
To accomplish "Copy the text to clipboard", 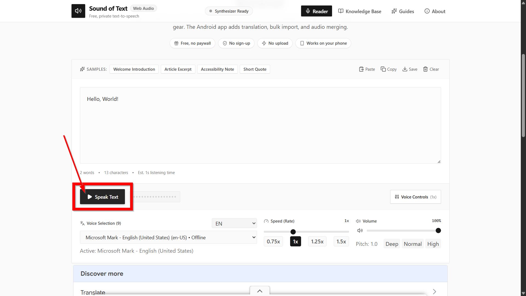I will pos(389,69).
